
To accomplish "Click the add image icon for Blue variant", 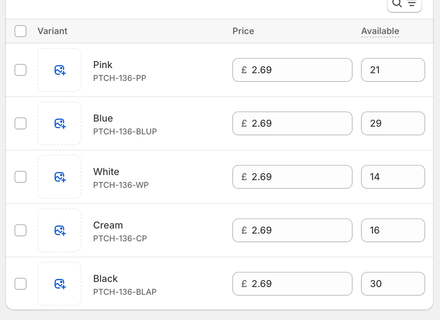I will point(60,123).
